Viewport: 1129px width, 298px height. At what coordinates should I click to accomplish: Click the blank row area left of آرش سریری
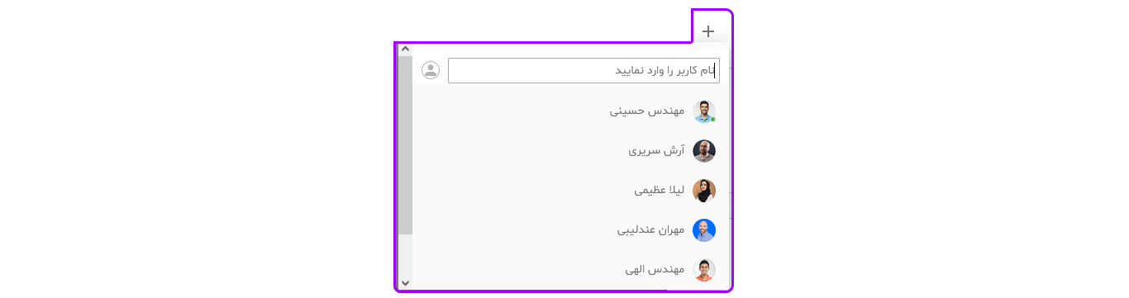pos(519,151)
